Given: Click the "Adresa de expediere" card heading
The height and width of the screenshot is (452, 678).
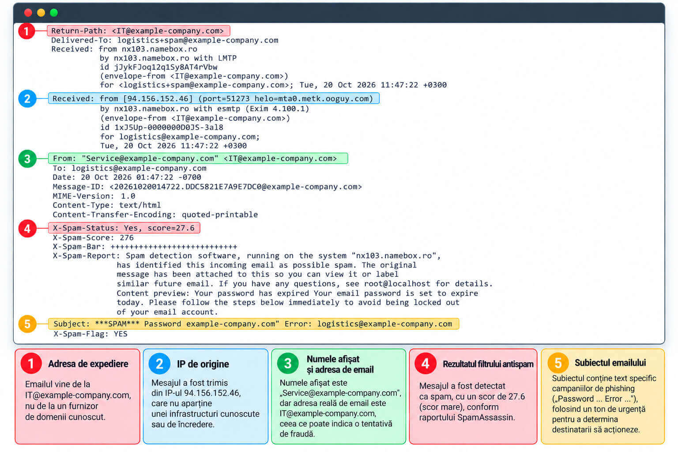Looking at the screenshot, I should (88, 364).
